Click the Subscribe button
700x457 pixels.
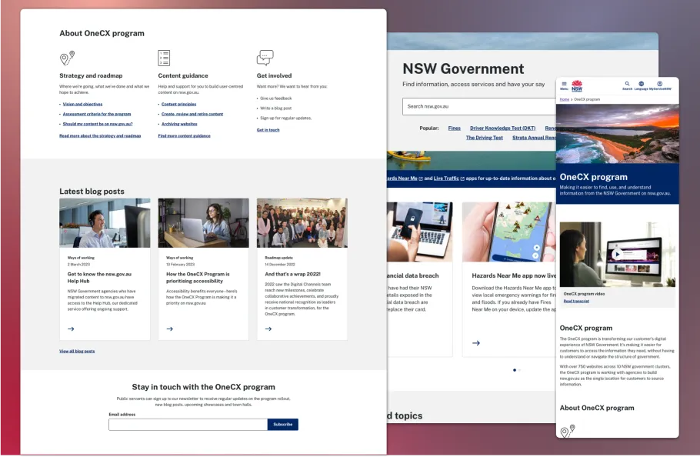click(282, 424)
